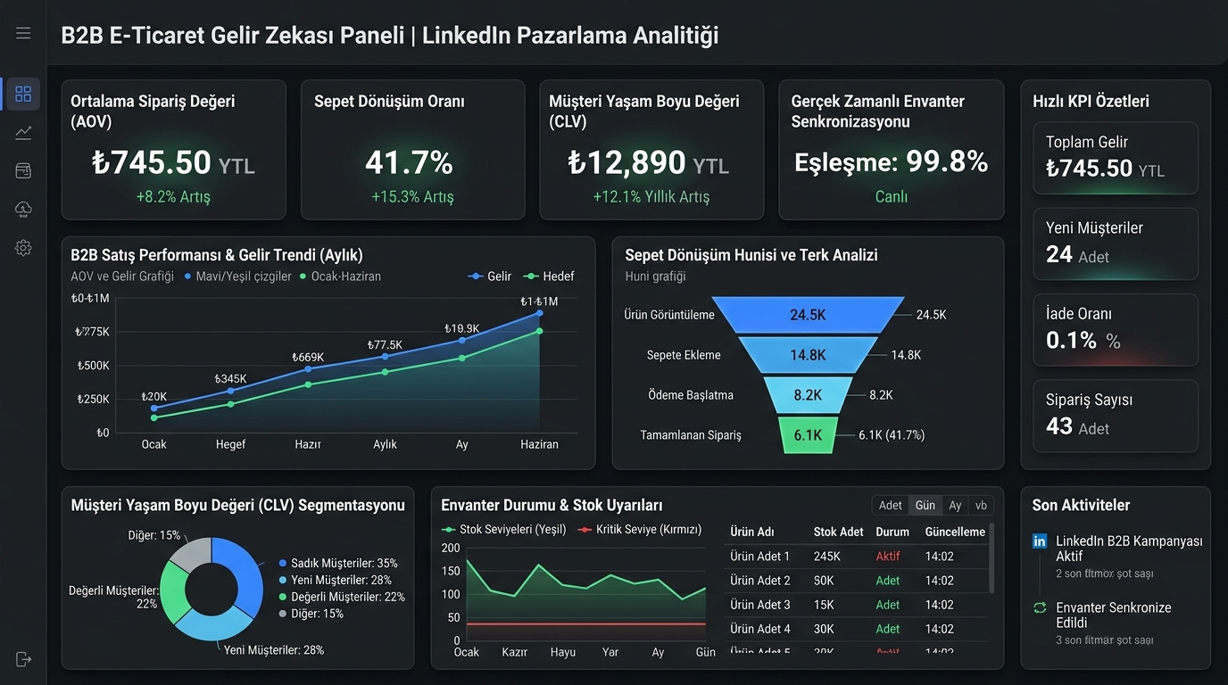Image resolution: width=1228 pixels, height=685 pixels.
Task: Switch inventory view to Gün tab
Action: (x=925, y=505)
